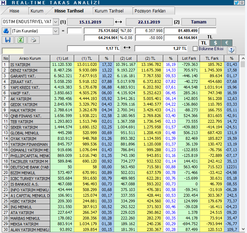This screenshot has height=233, width=247.
Task: Switch currency to TL
Action: [x=204, y=43]
